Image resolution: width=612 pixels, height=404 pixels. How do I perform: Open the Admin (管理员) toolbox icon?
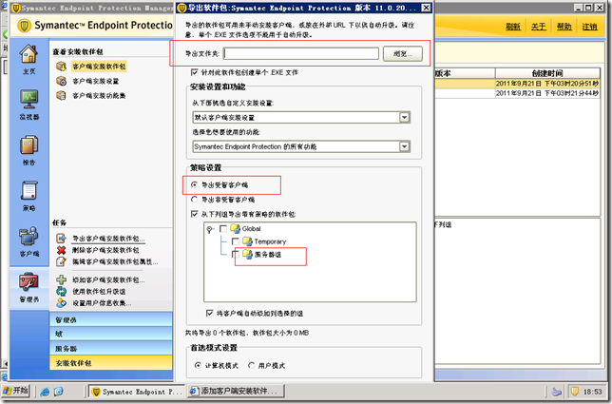coord(29,281)
